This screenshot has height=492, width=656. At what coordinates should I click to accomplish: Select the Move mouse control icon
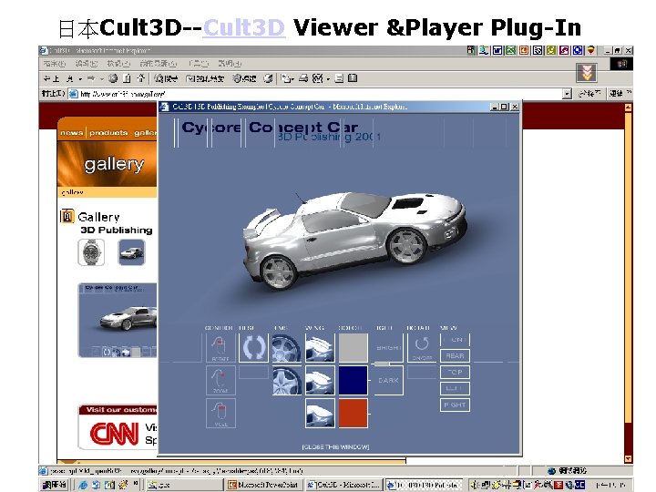click(x=220, y=413)
